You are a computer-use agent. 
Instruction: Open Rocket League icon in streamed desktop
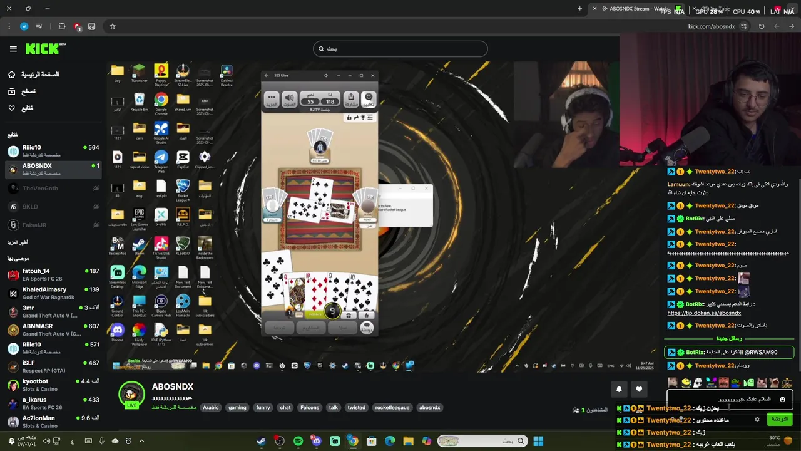pyautogui.click(x=183, y=190)
